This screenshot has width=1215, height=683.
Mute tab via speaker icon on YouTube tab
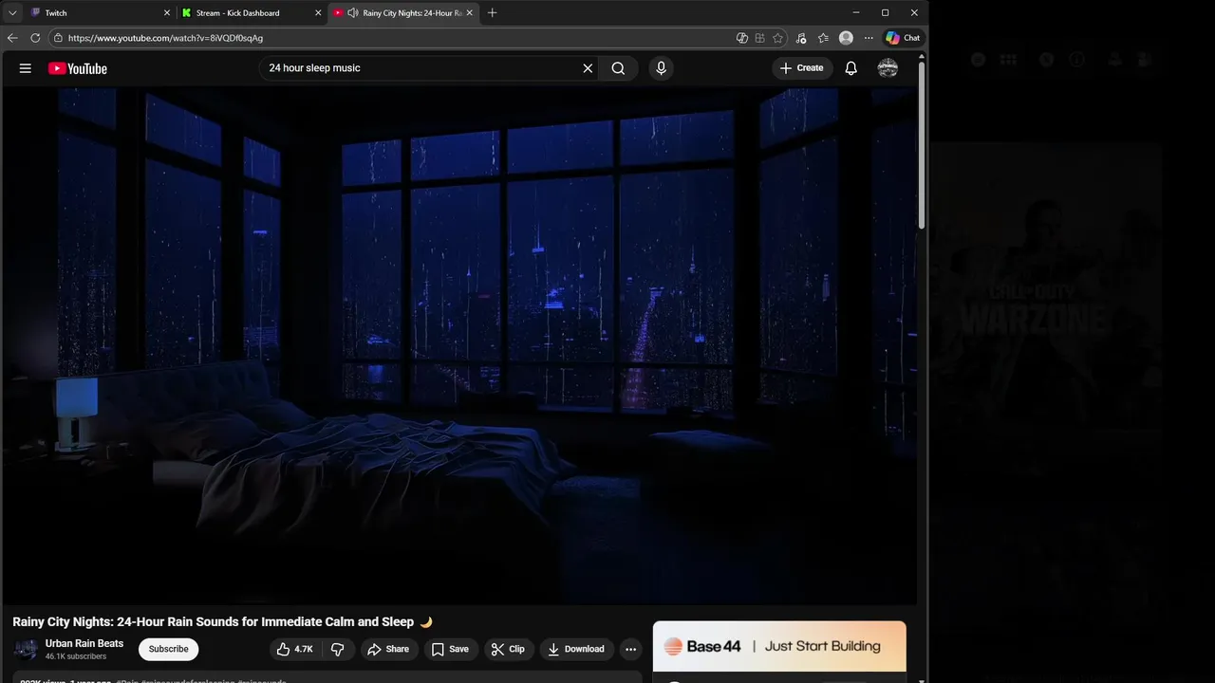coord(353,13)
